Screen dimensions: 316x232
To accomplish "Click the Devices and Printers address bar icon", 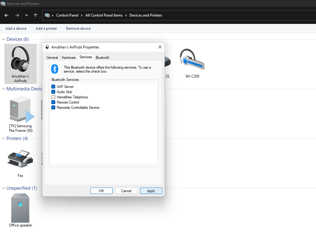I will [x=47, y=15].
